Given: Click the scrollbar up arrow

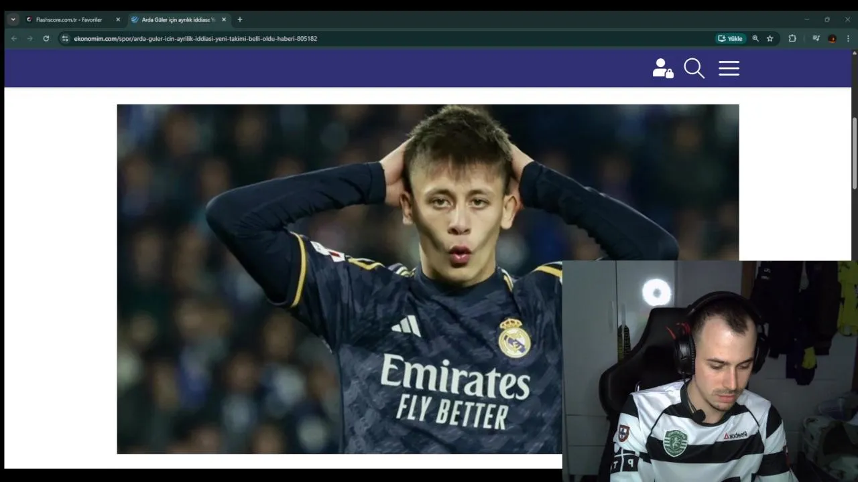Looking at the screenshot, I should coord(854,52).
